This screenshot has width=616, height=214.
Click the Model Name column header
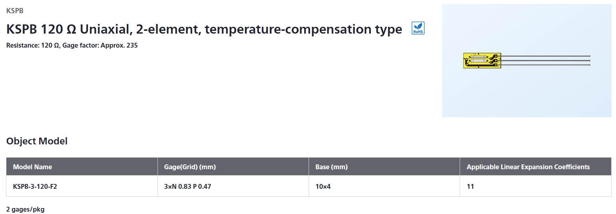click(x=82, y=167)
